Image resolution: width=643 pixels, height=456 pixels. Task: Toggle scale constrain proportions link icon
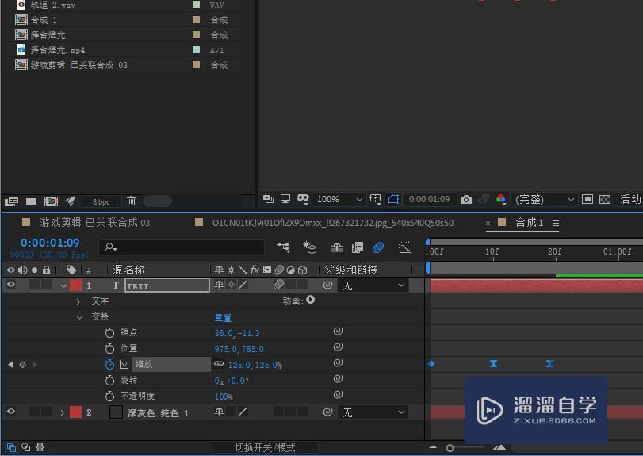219,363
